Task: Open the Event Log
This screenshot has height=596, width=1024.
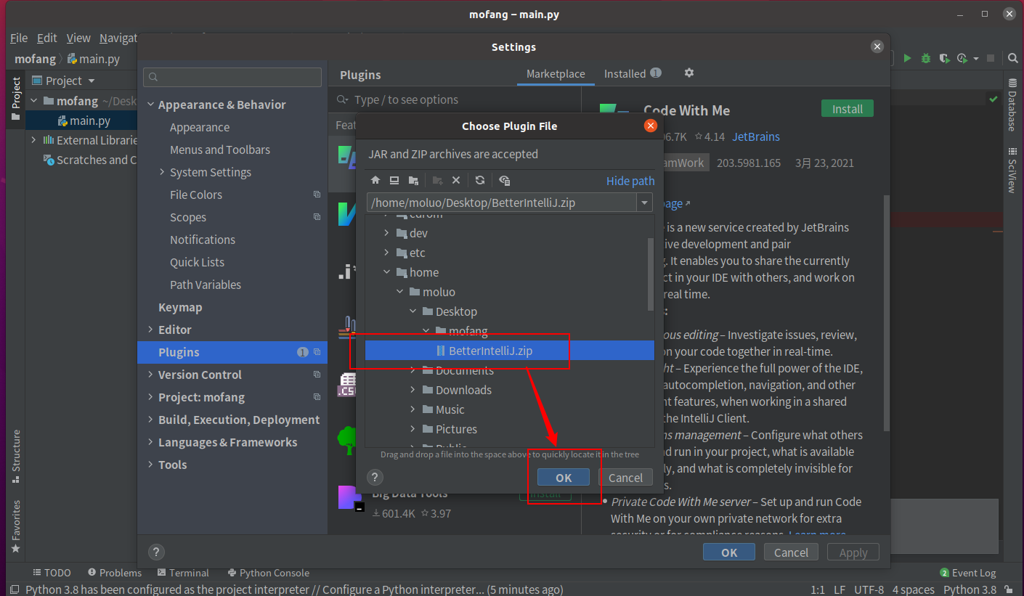Action: 968,573
